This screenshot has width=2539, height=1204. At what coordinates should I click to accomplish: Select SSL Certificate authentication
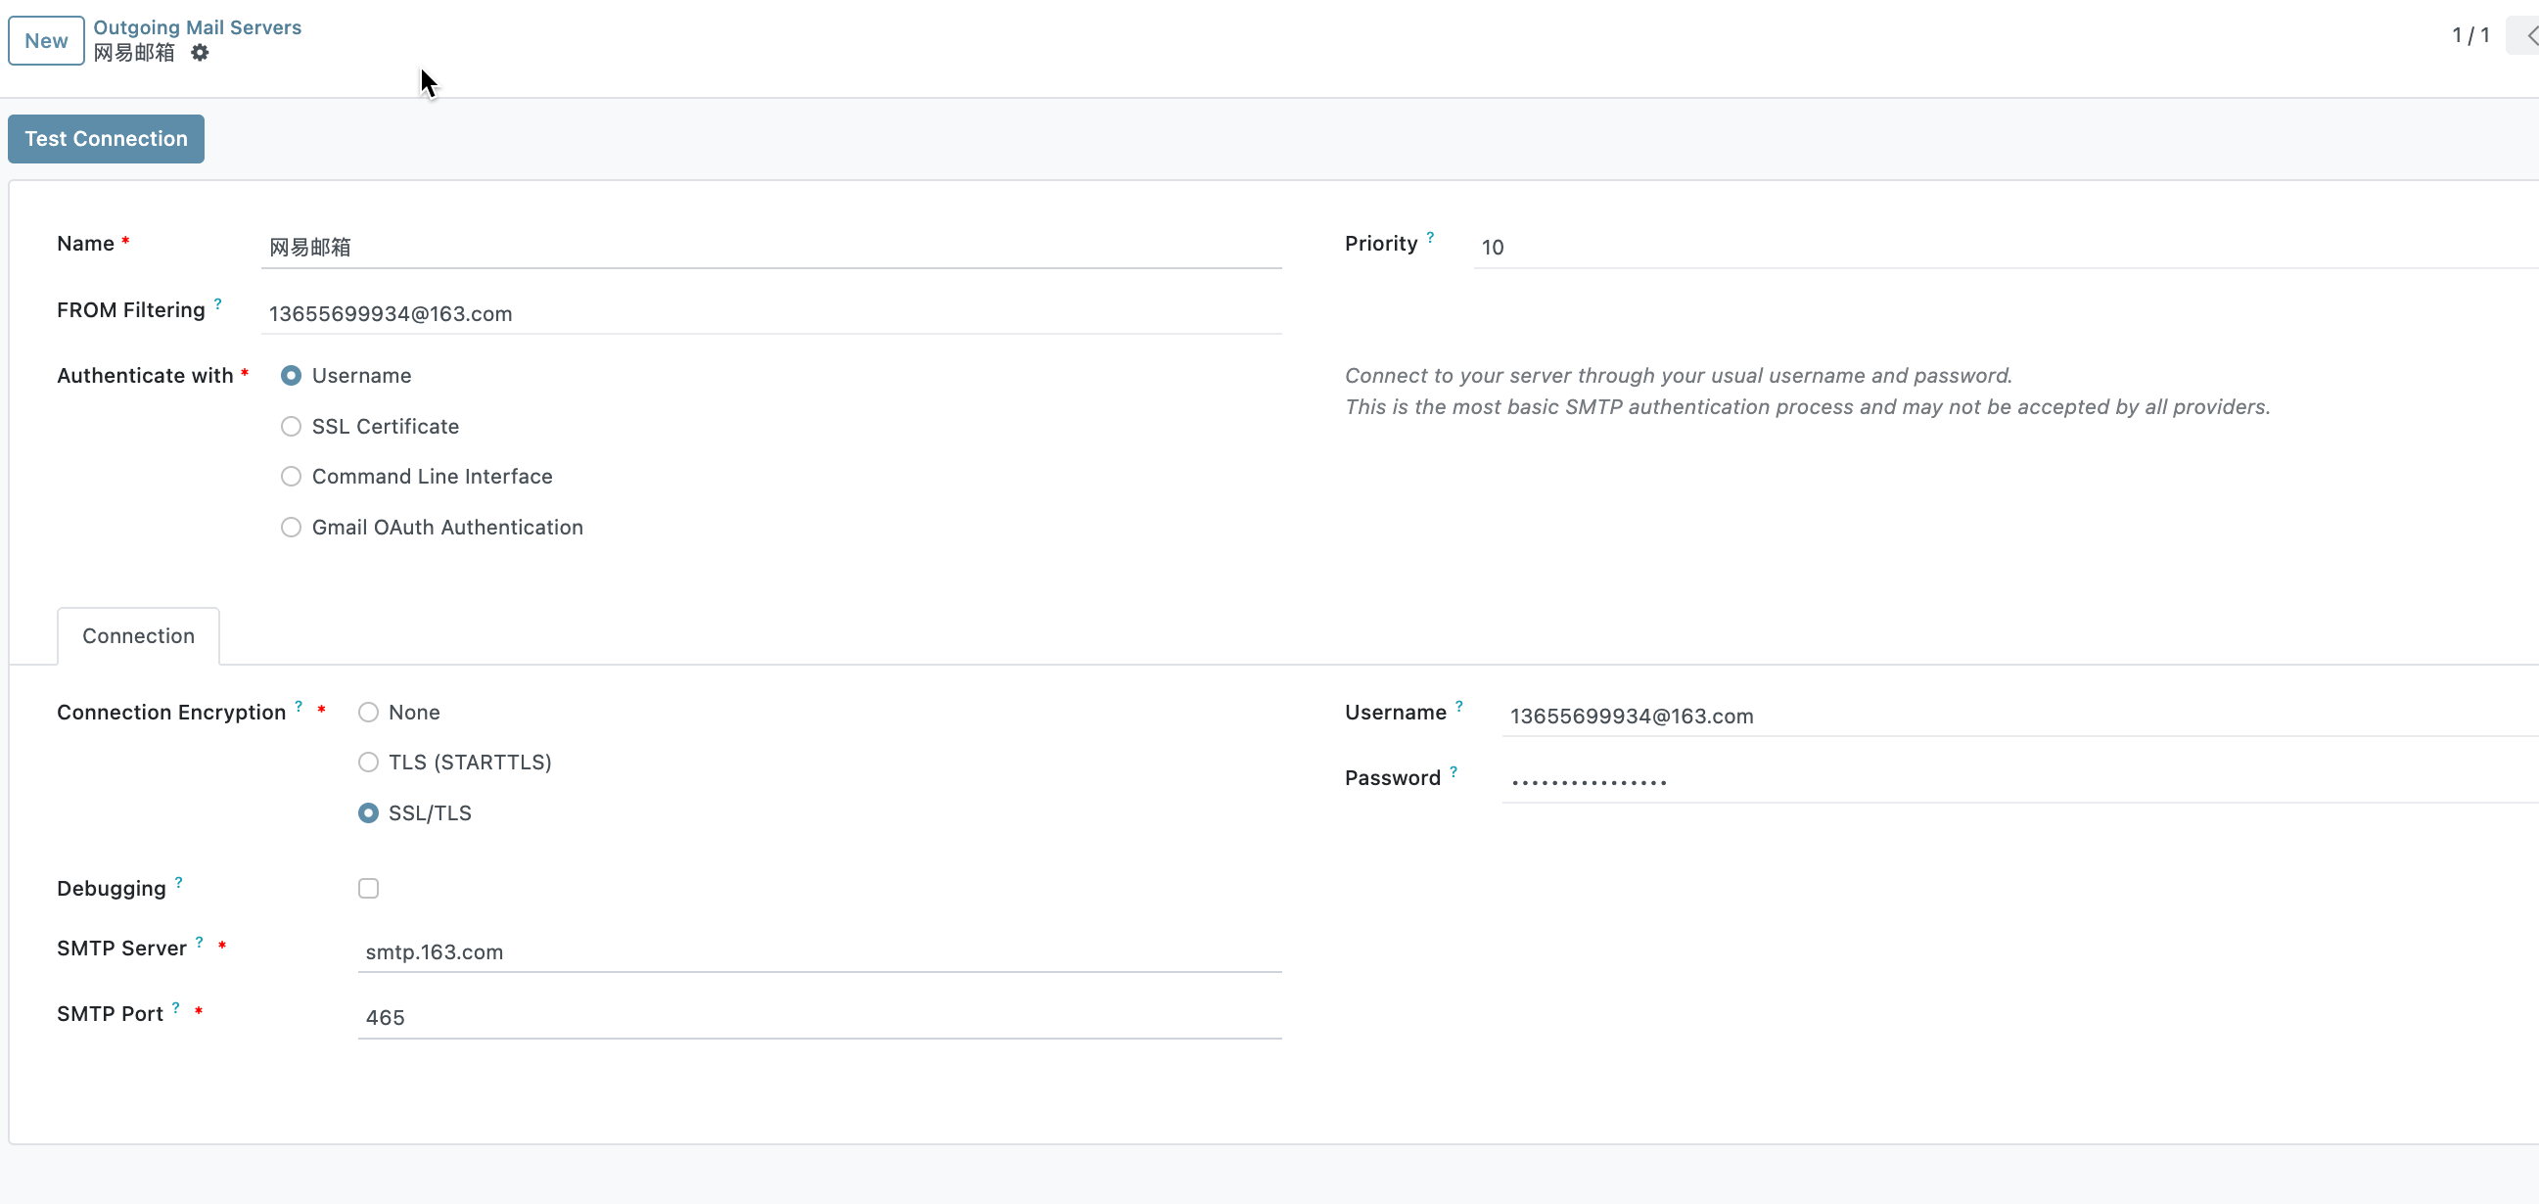[x=291, y=427]
